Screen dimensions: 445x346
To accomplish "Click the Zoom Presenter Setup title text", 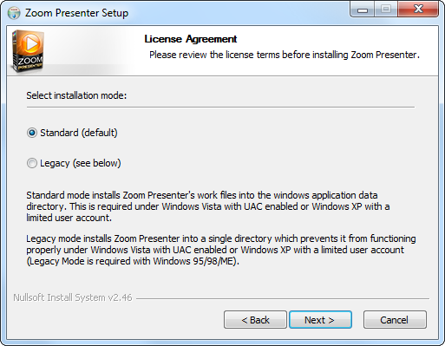I will pos(76,13).
